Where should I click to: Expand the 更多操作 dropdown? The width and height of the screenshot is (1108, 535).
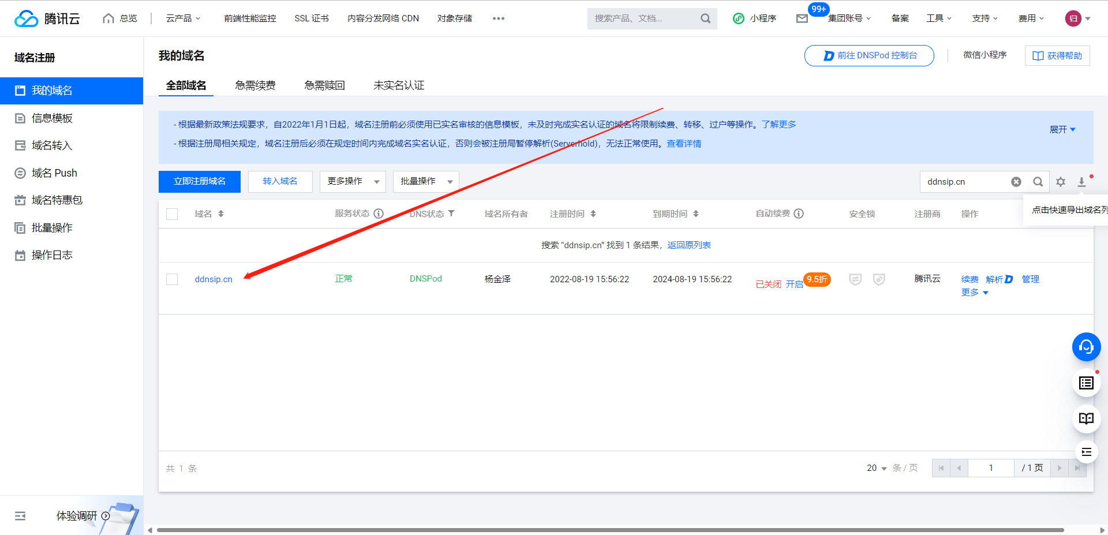click(353, 182)
